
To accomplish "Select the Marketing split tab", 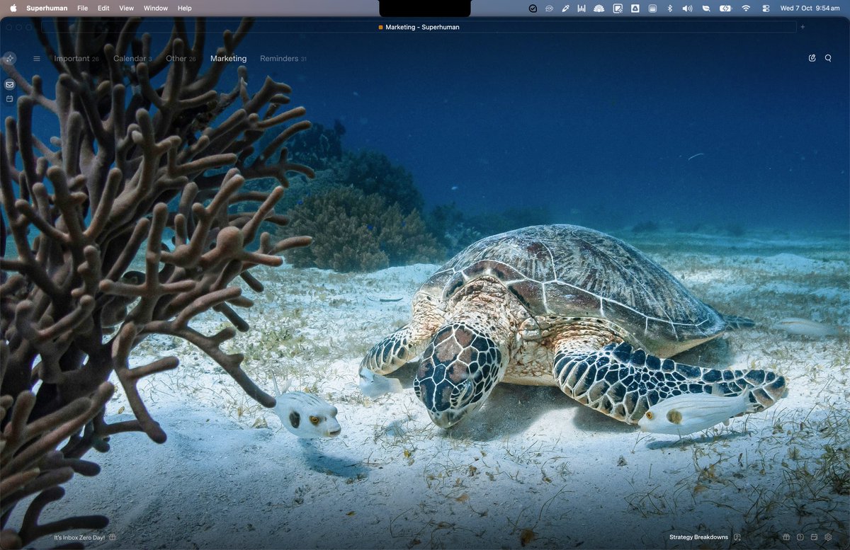I will coord(228,59).
